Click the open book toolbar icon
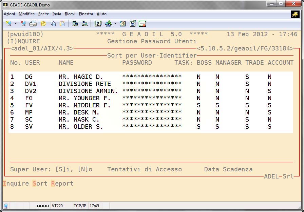Screen dimensions: 304x212 tap(98, 24)
